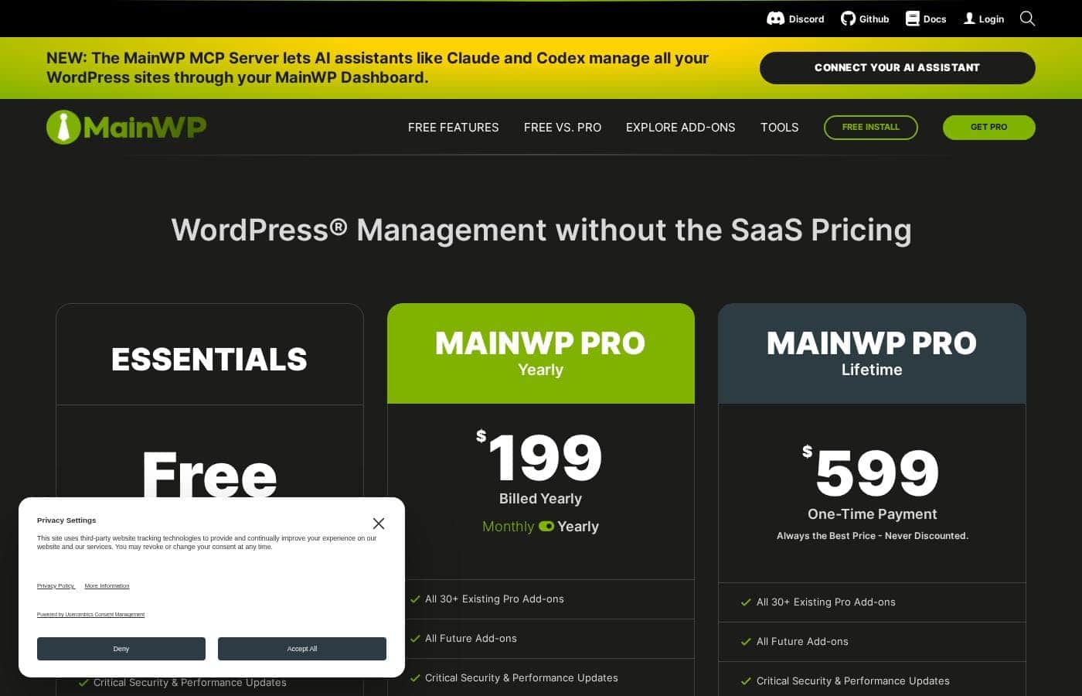Select the Yearly billing label

(x=578, y=527)
